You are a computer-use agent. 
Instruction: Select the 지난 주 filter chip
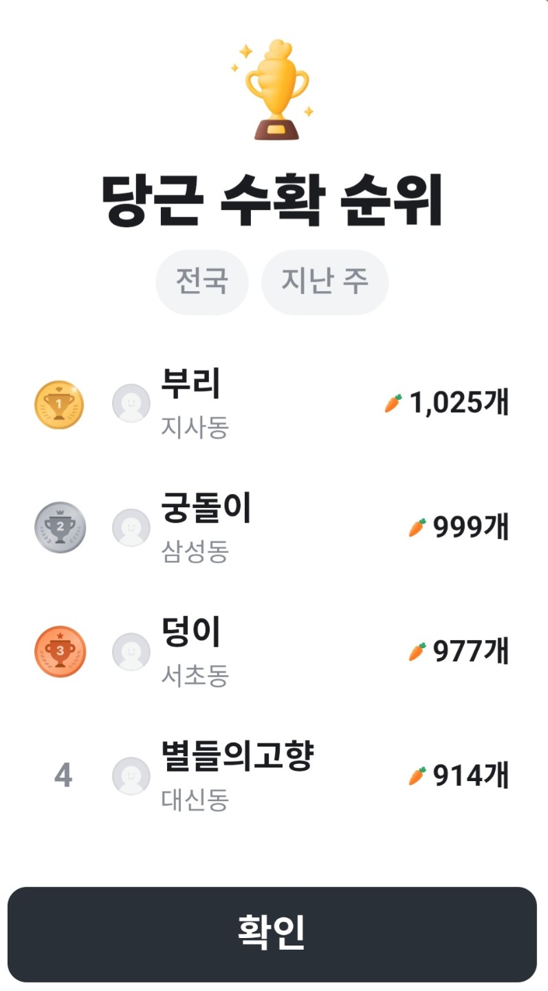pos(325,282)
